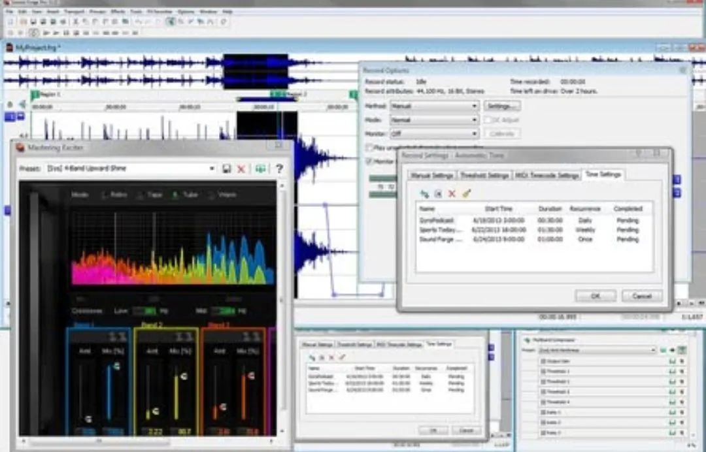This screenshot has width=706, height=452.
Task: Select the Retro mode option
Action: coord(114,195)
